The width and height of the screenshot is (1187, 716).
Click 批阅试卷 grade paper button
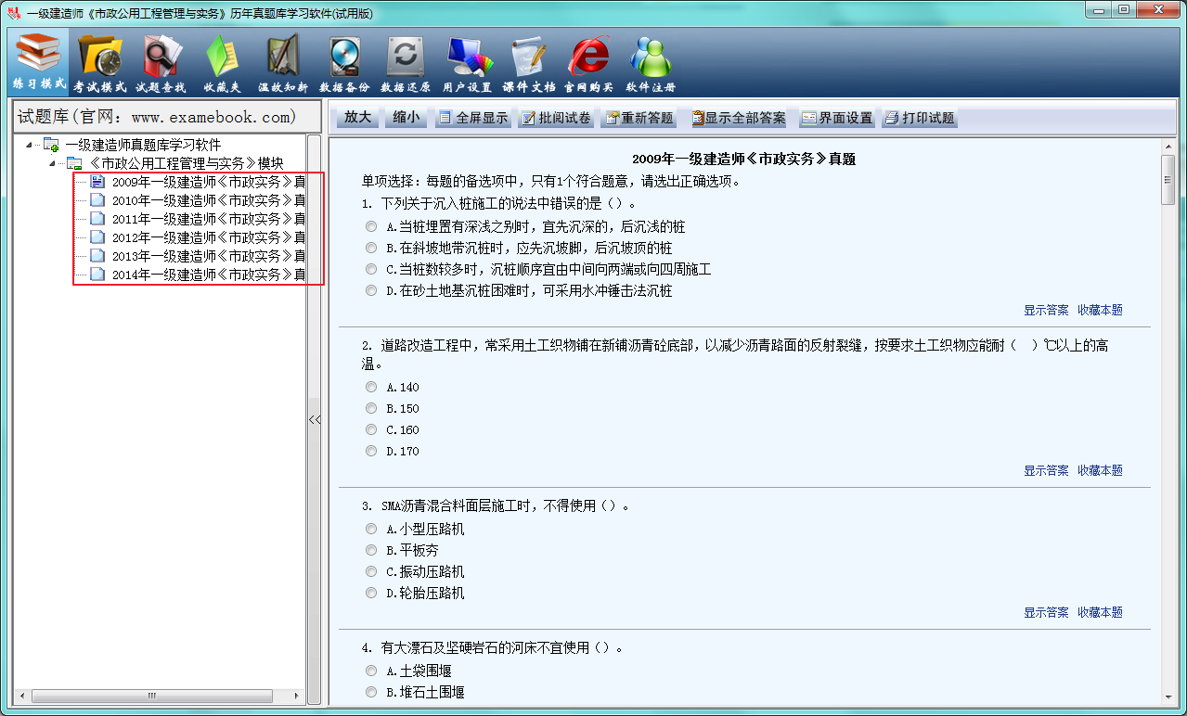(x=555, y=118)
